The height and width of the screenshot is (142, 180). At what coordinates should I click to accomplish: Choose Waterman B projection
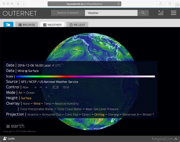(x=131, y=114)
